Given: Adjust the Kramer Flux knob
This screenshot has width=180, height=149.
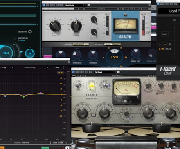Looking at the screenshot, I should [126, 114].
